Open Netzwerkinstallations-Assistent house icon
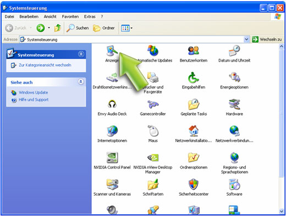Screen dimensions: 286x216 pyautogui.click(x=194, y=131)
